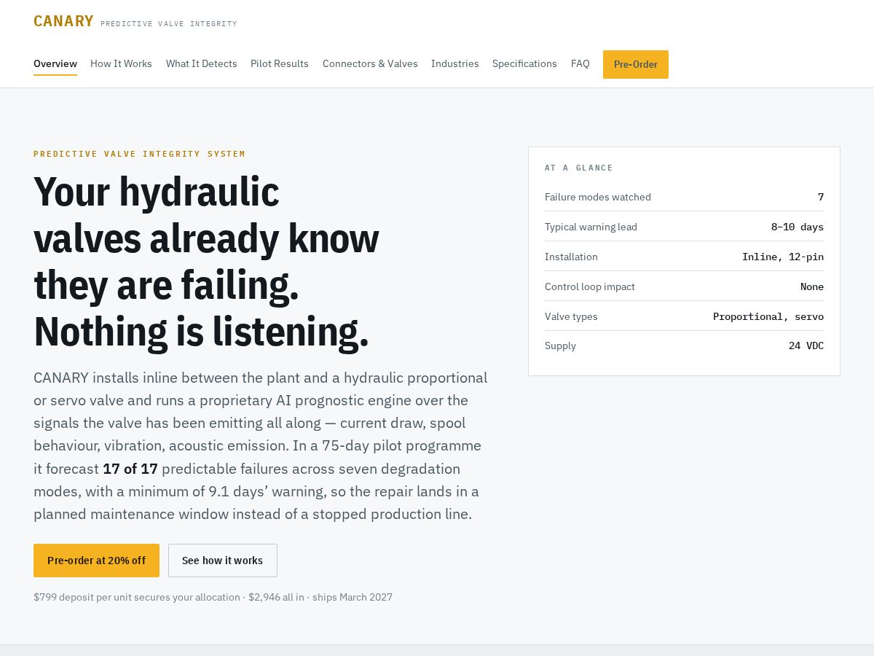Screen dimensions: 874x656
Task: Click the 'PREDICTIVE VALVE INTEGRITY' tagline
Action: point(169,24)
